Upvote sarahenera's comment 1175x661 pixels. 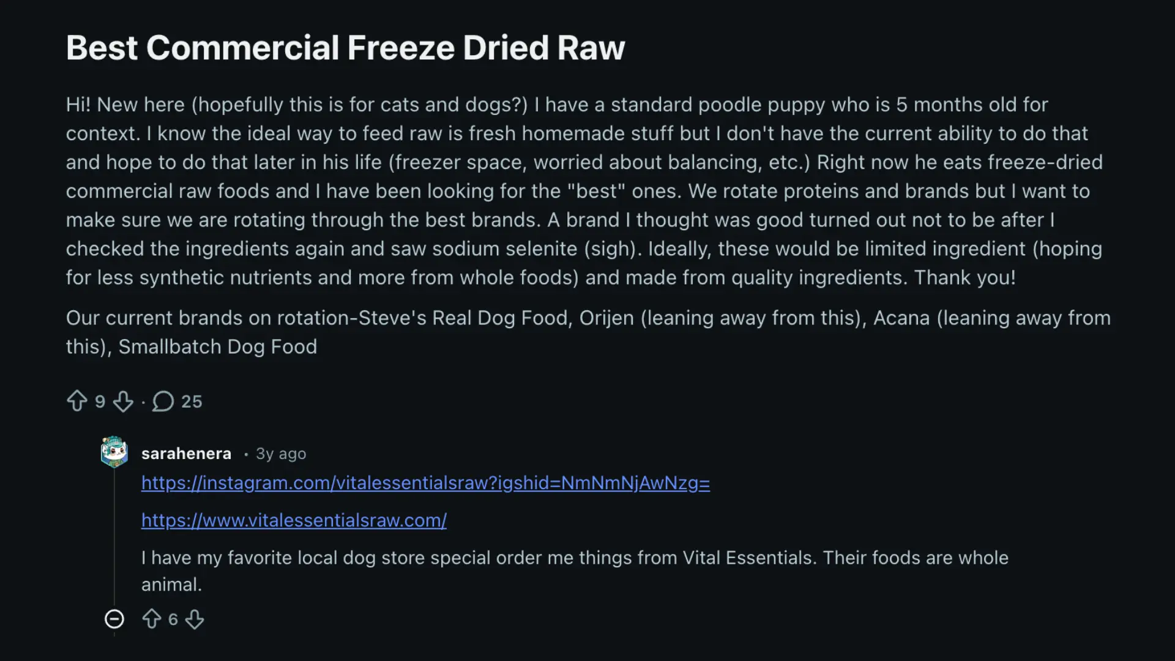click(152, 619)
